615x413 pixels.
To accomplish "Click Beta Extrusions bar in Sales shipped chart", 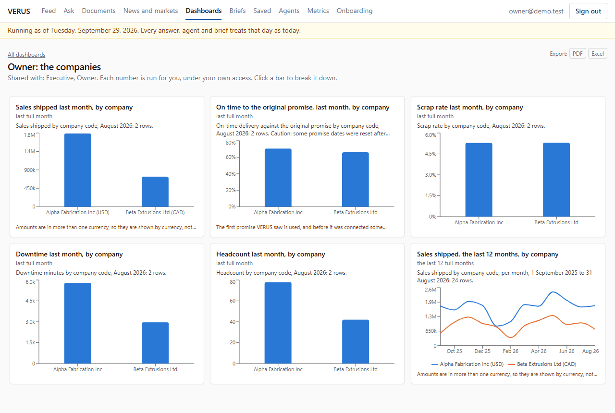I will 155,192.
